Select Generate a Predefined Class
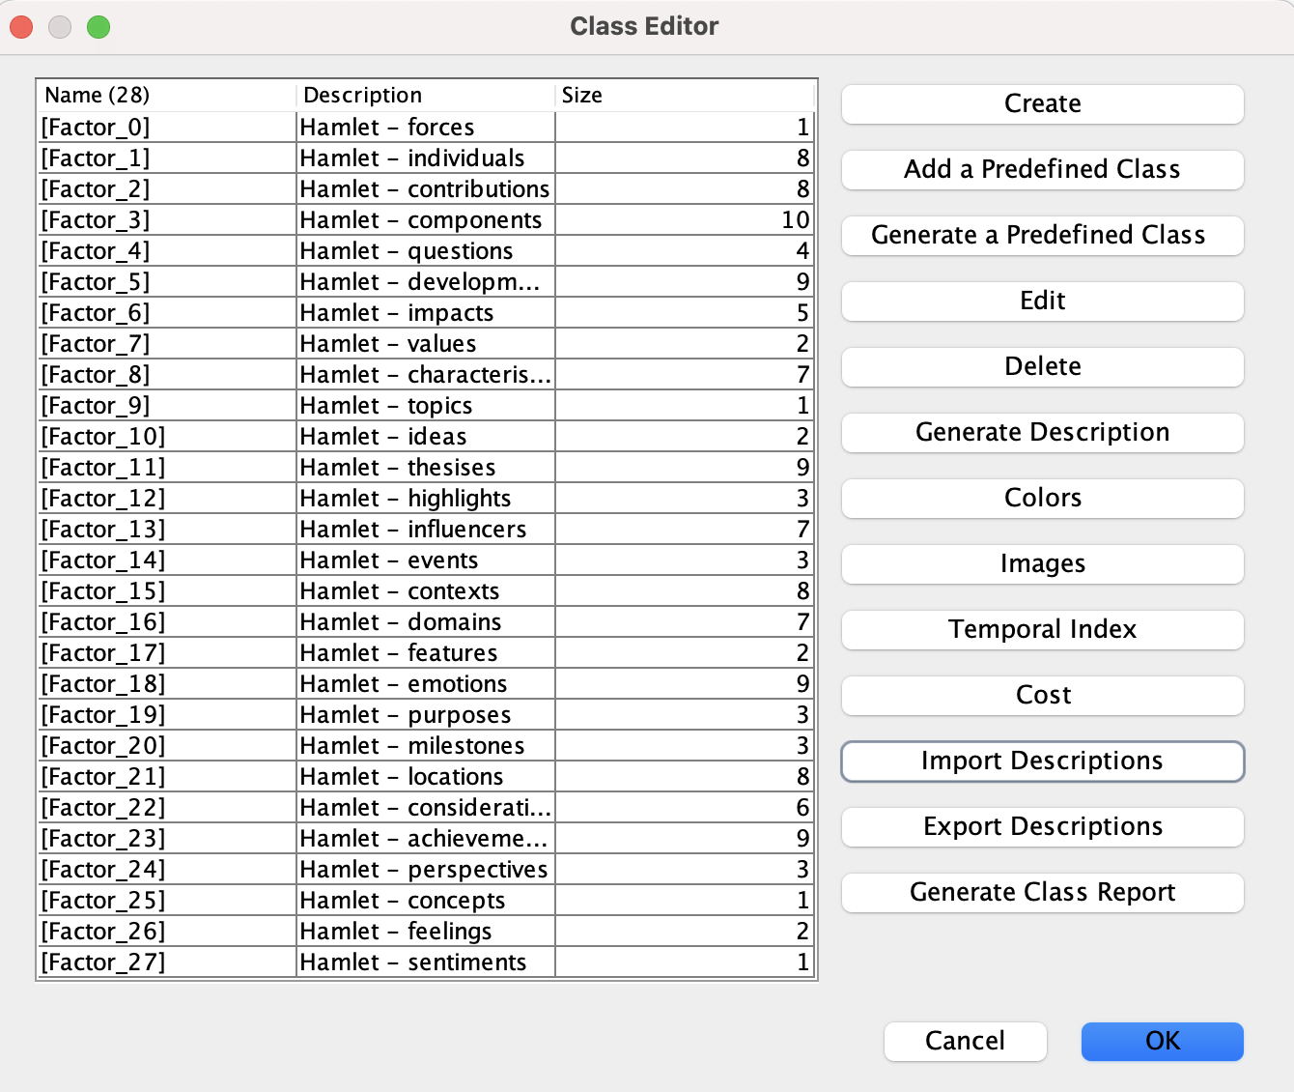The width and height of the screenshot is (1294, 1092). click(1042, 235)
